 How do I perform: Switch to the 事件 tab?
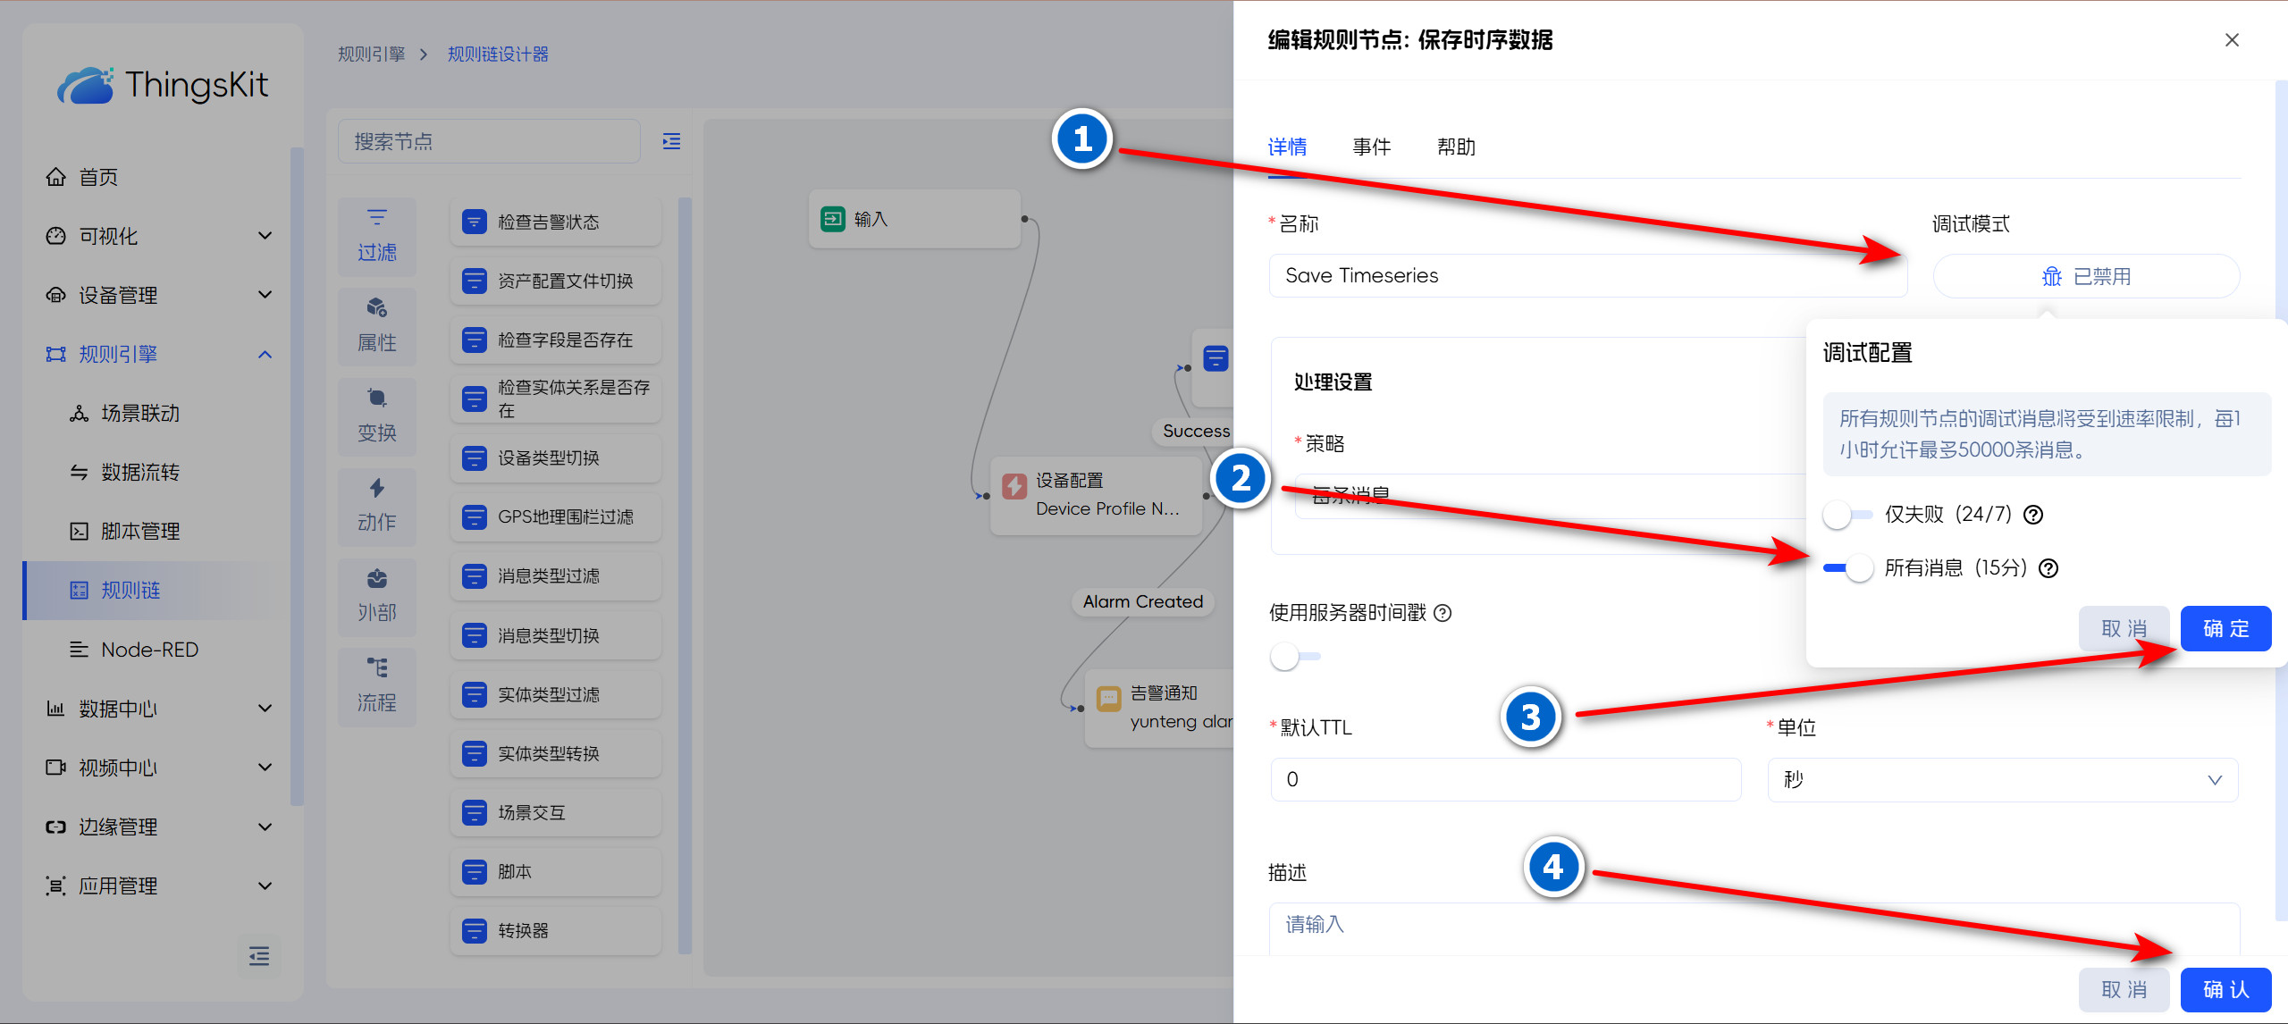(x=1371, y=147)
